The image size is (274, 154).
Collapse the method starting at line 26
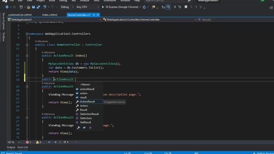(27, 118)
